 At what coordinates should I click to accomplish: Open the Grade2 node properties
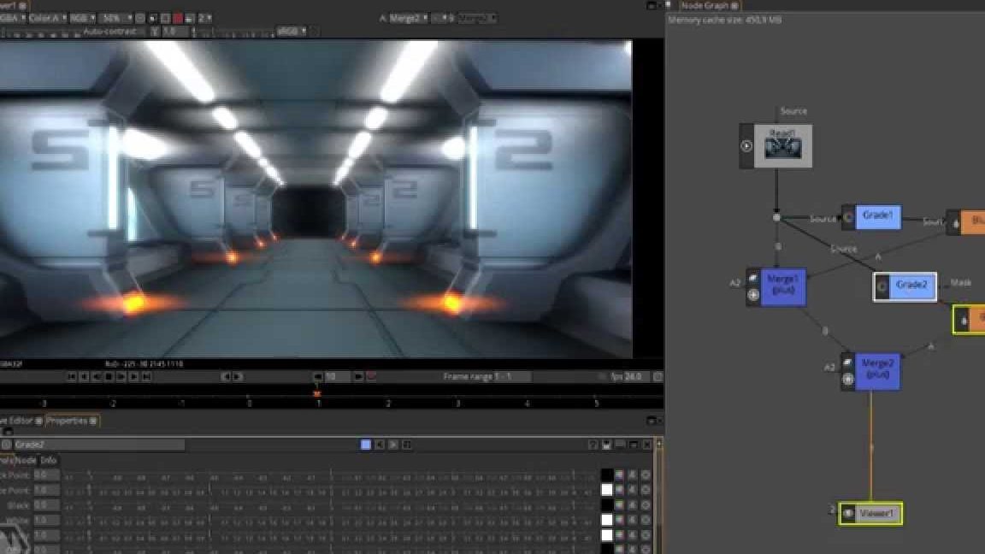tap(905, 286)
